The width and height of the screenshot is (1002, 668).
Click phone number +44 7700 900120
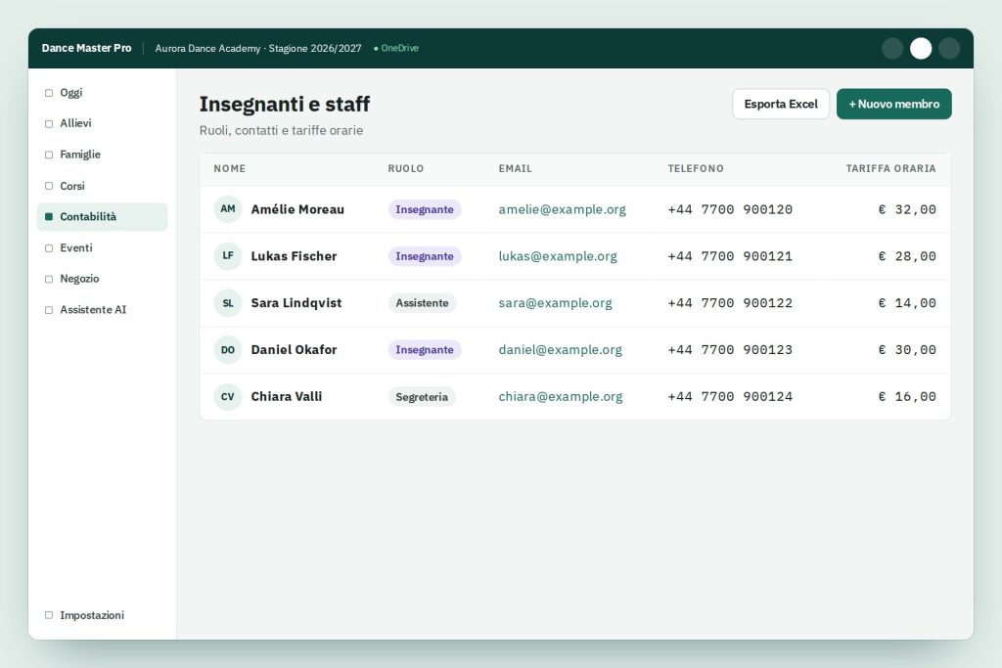click(730, 209)
